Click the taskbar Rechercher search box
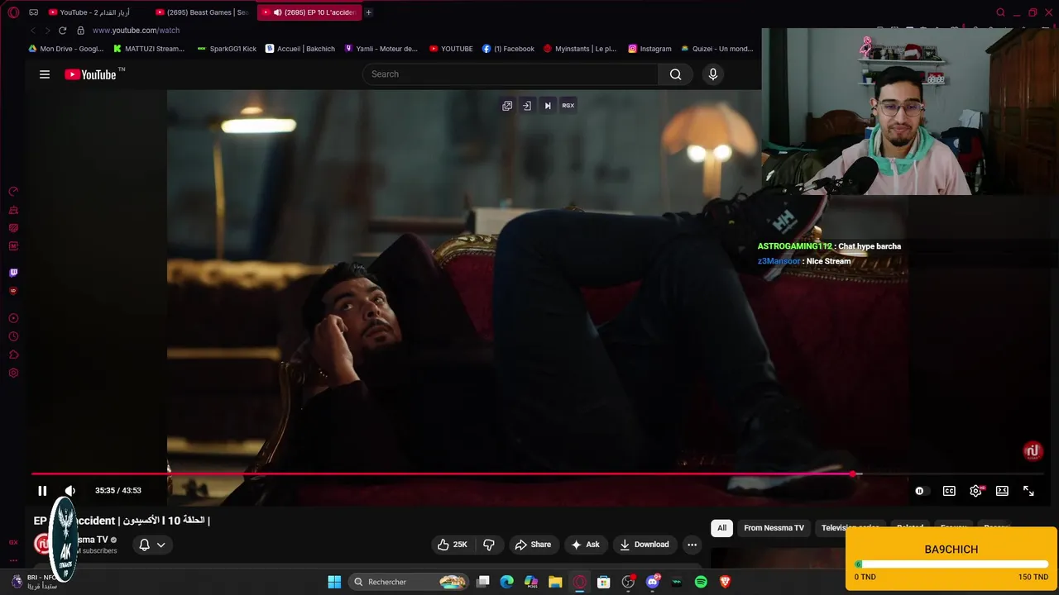The image size is (1059, 595). [410, 582]
